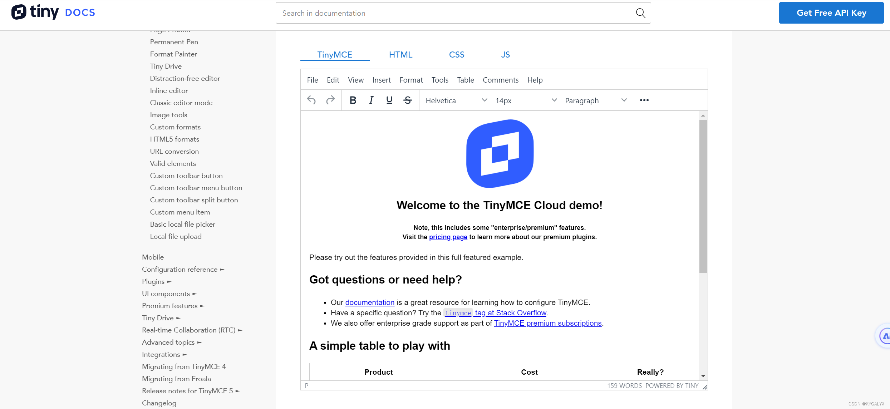Open Permanent Pen sidebar item
Viewport: 890px width, 409px height.
(174, 42)
